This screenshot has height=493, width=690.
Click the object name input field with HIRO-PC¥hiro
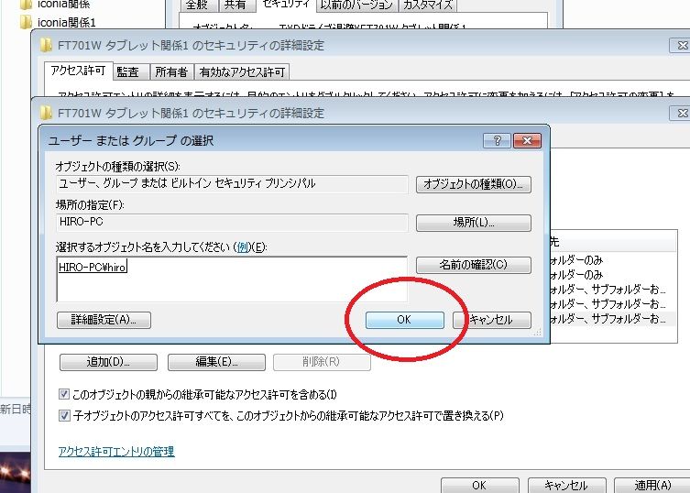(x=232, y=279)
